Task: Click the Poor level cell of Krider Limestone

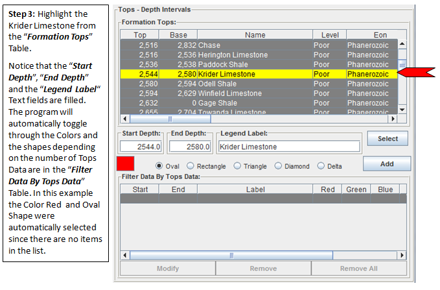Action: (x=330, y=74)
